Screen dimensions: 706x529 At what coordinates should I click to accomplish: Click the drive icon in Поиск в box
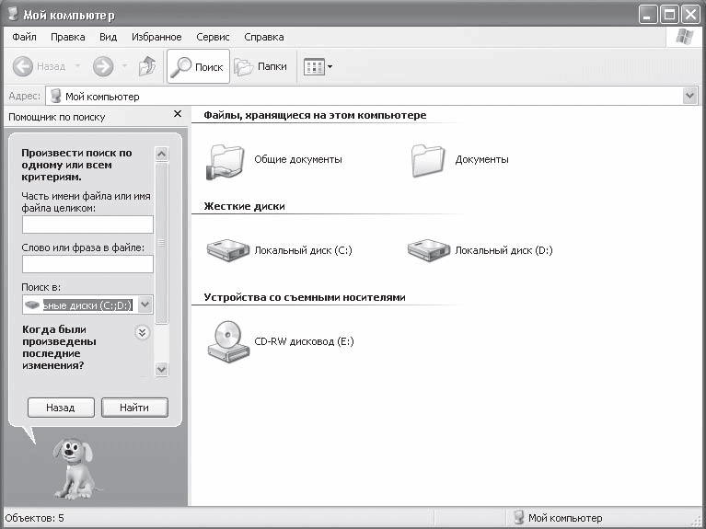[32, 305]
